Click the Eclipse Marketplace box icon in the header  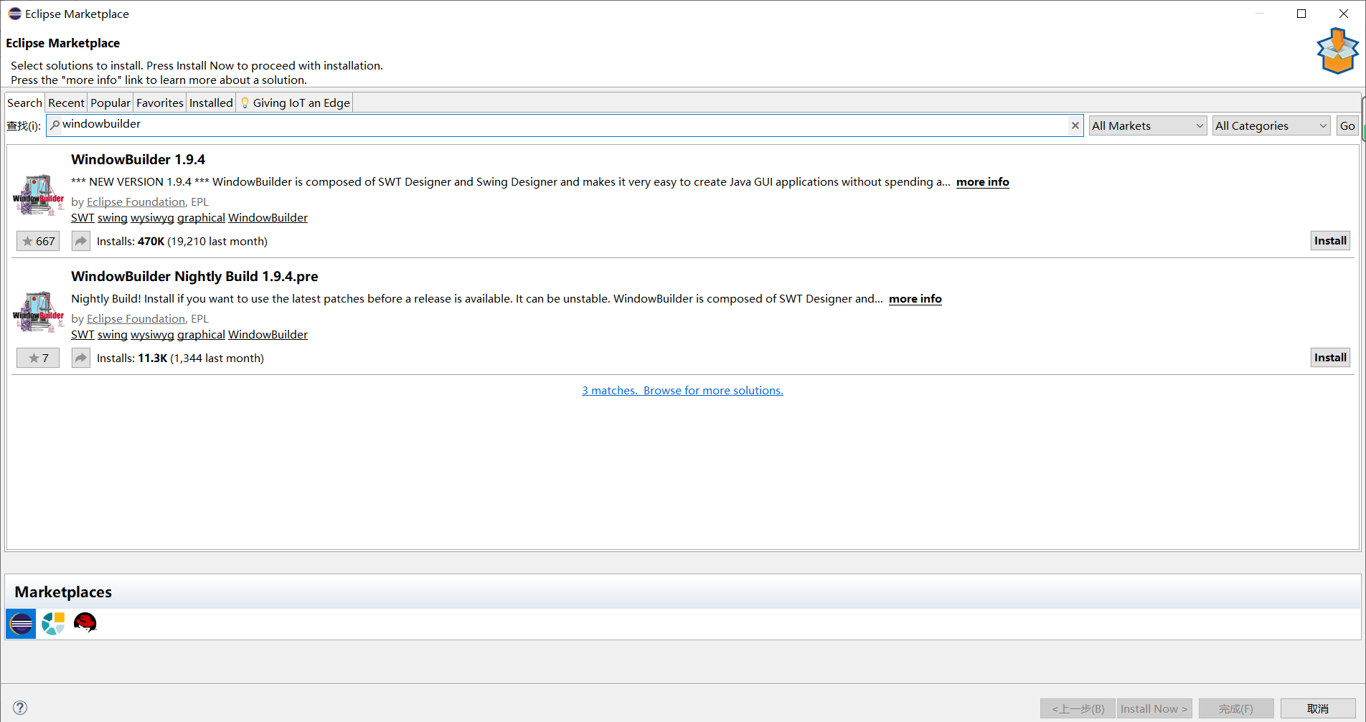(x=1337, y=51)
